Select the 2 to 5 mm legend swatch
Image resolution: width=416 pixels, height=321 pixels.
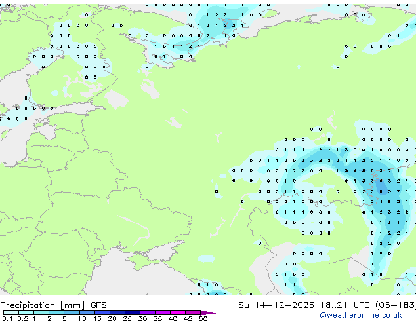[56, 312]
